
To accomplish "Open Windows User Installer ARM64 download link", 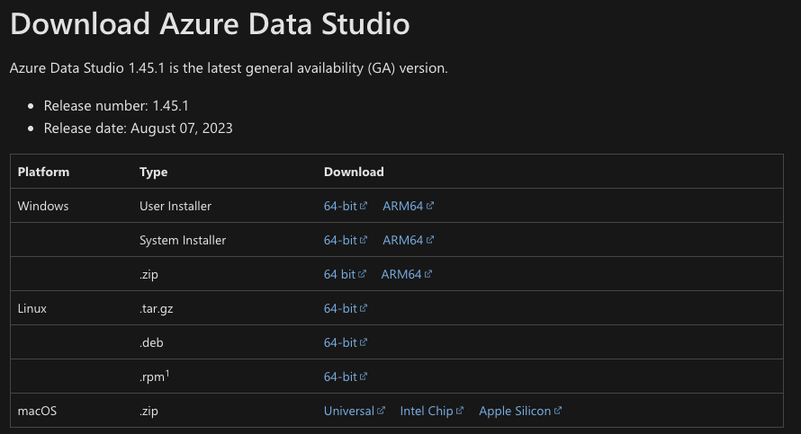I will [x=409, y=206].
